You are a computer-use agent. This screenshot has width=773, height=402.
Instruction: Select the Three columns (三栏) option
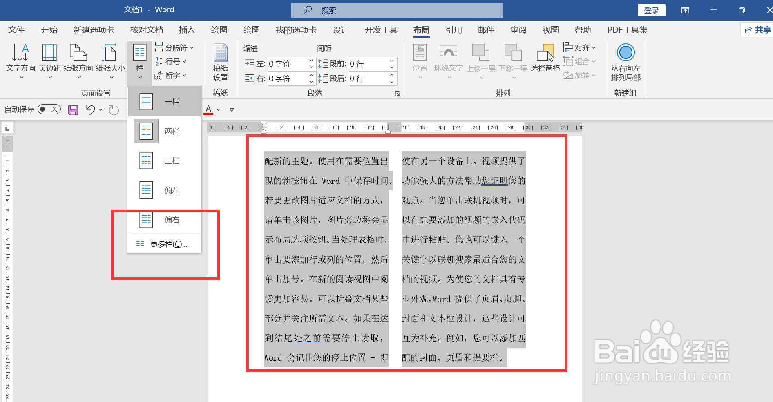[164, 161]
